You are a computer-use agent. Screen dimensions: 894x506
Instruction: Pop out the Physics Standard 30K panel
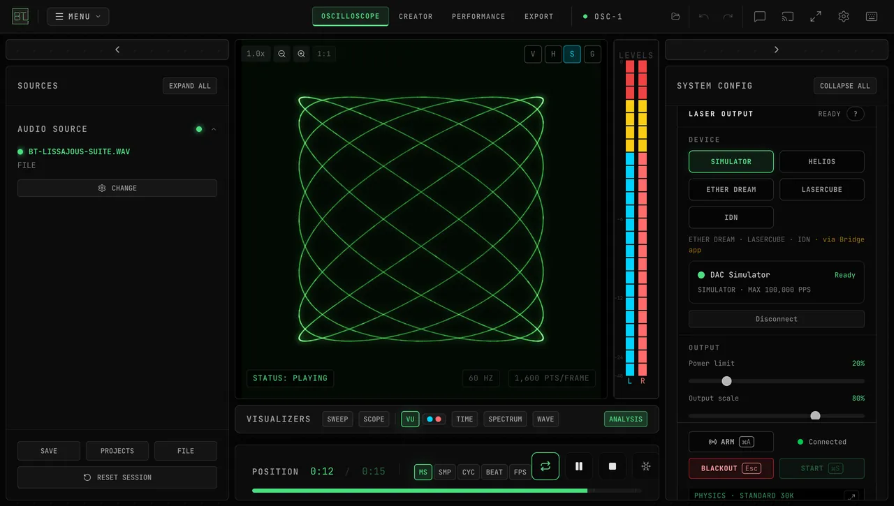[851, 496]
